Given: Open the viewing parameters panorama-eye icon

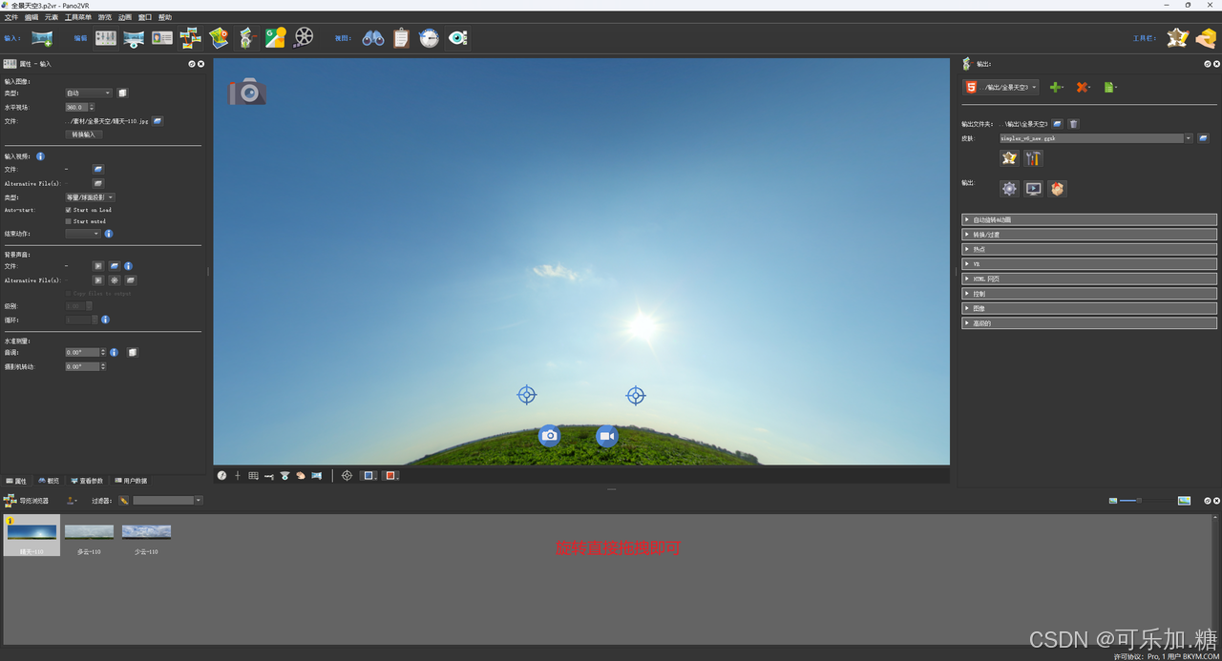Looking at the screenshot, I should coord(134,38).
